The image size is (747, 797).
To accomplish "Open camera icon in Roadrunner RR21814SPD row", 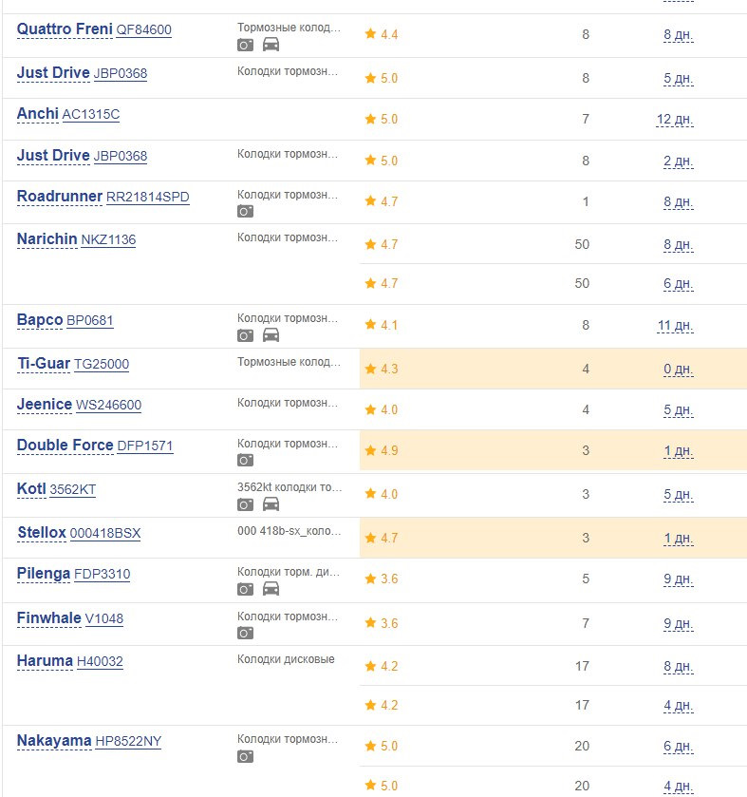I will (245, 212).
